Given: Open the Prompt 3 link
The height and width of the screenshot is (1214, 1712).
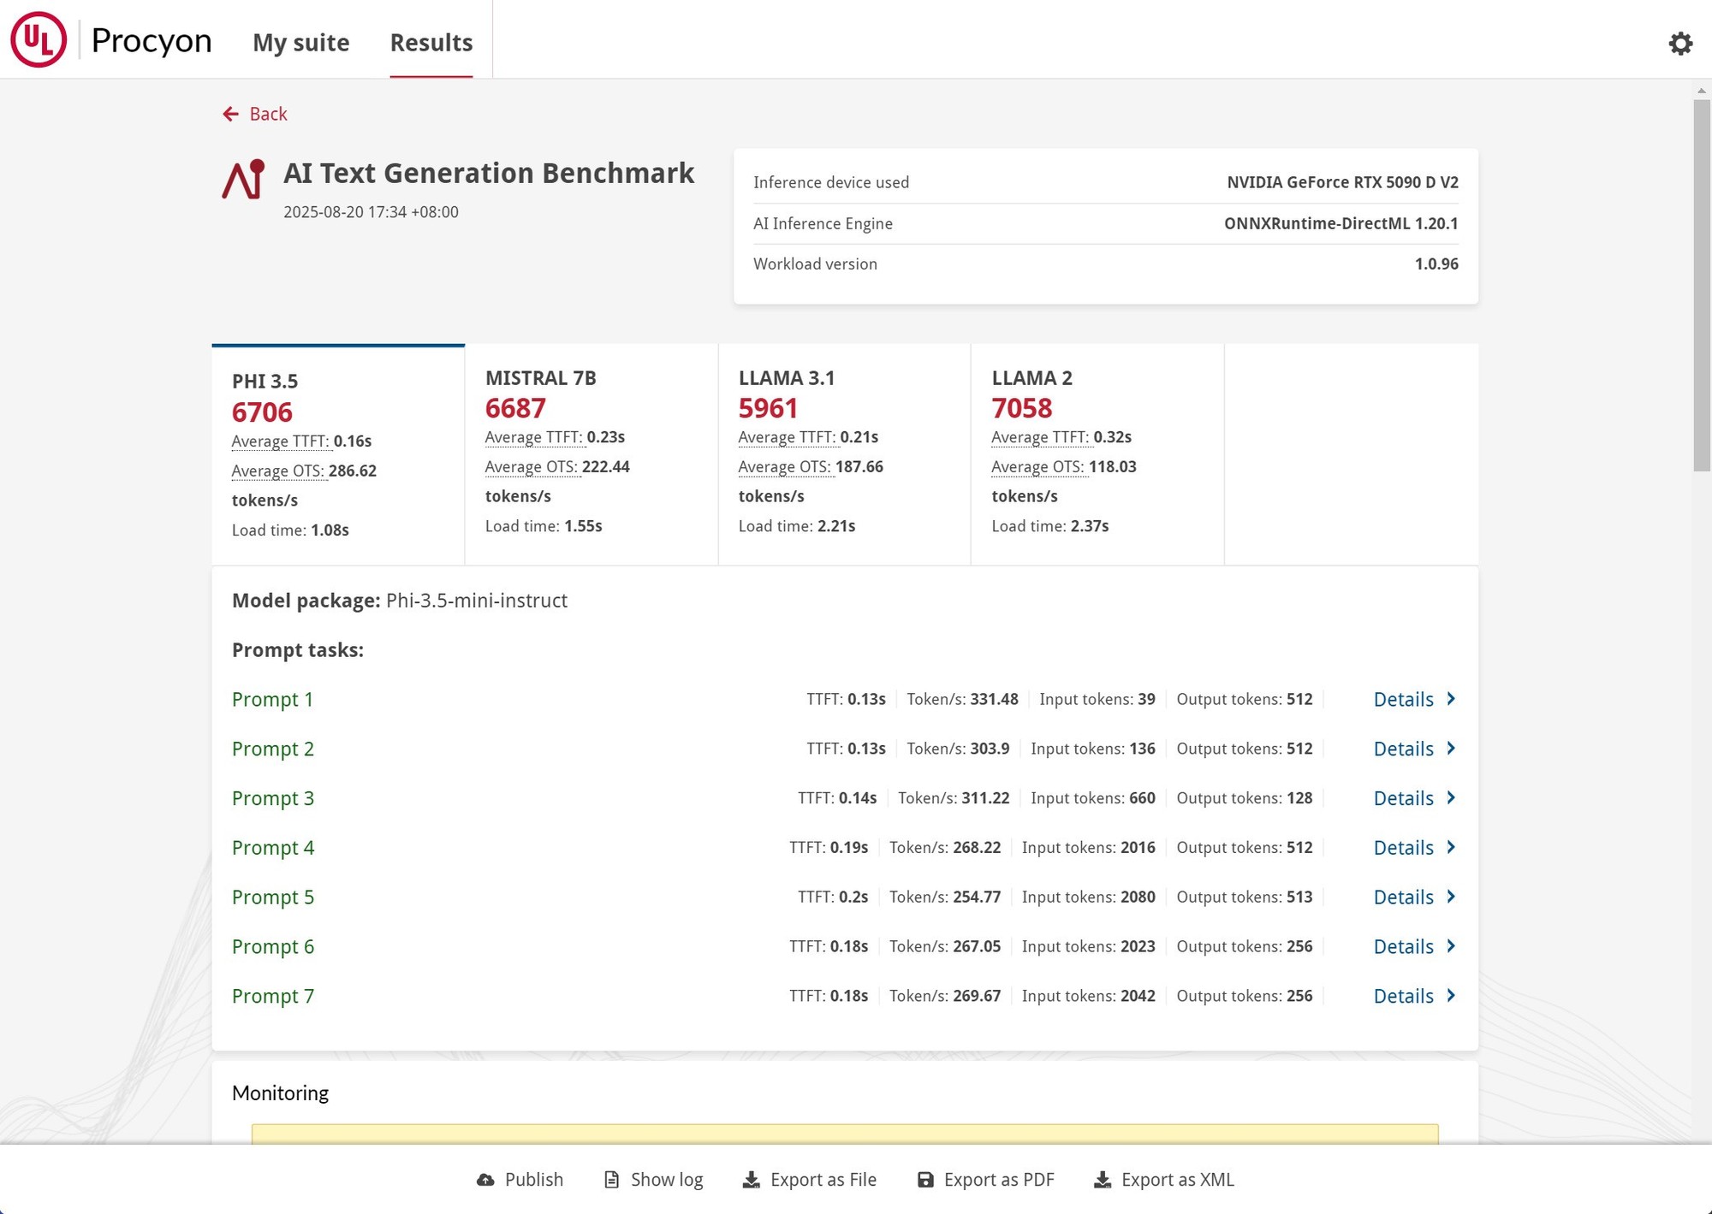Looking at the screenshot, I should click(x=273, y=798).
